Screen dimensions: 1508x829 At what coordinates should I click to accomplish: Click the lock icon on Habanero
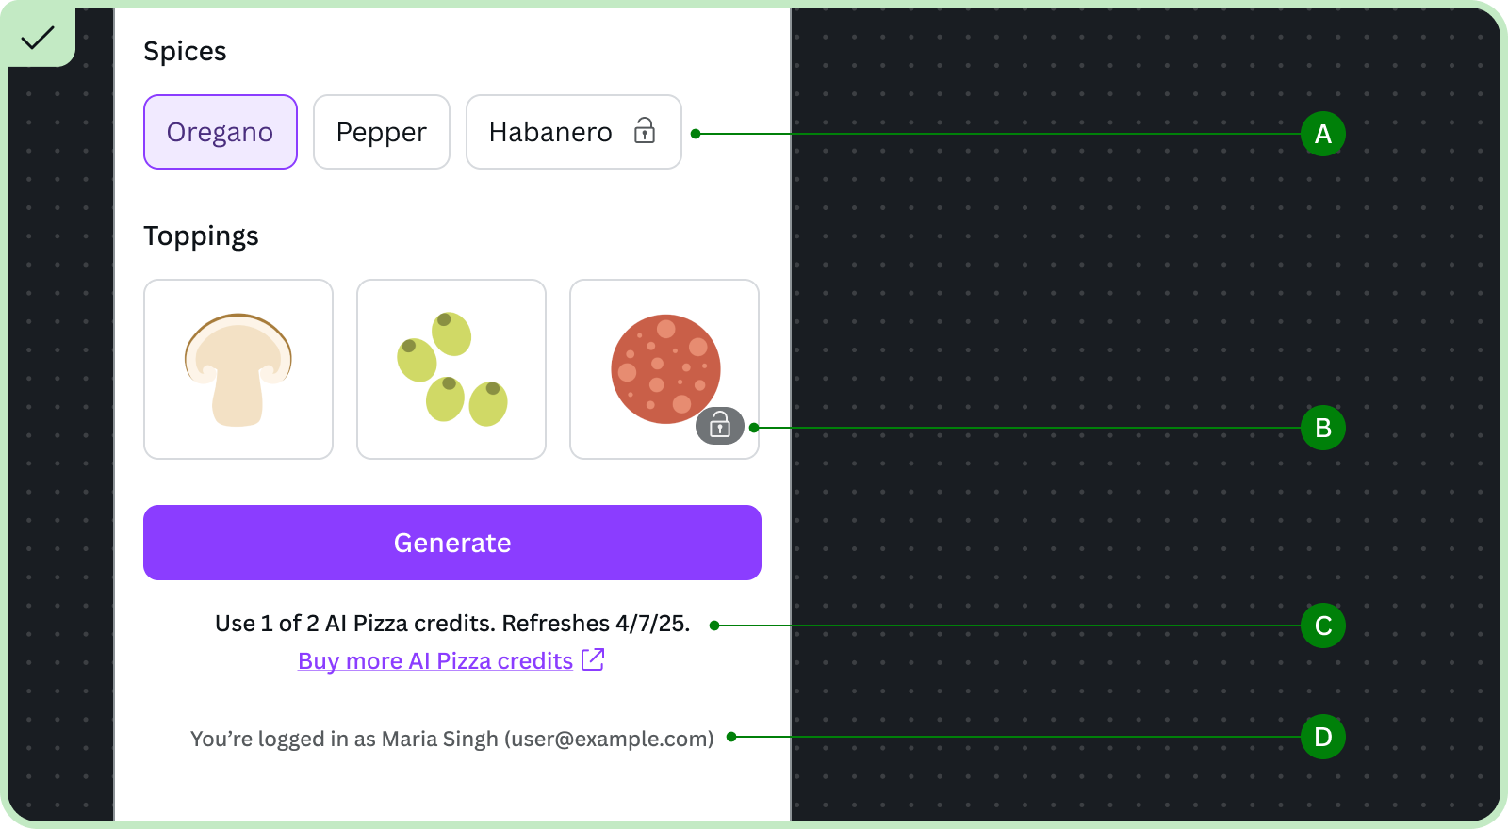645,131
